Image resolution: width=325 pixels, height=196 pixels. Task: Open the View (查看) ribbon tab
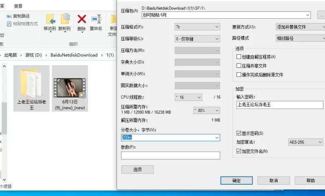click(18, 6)
